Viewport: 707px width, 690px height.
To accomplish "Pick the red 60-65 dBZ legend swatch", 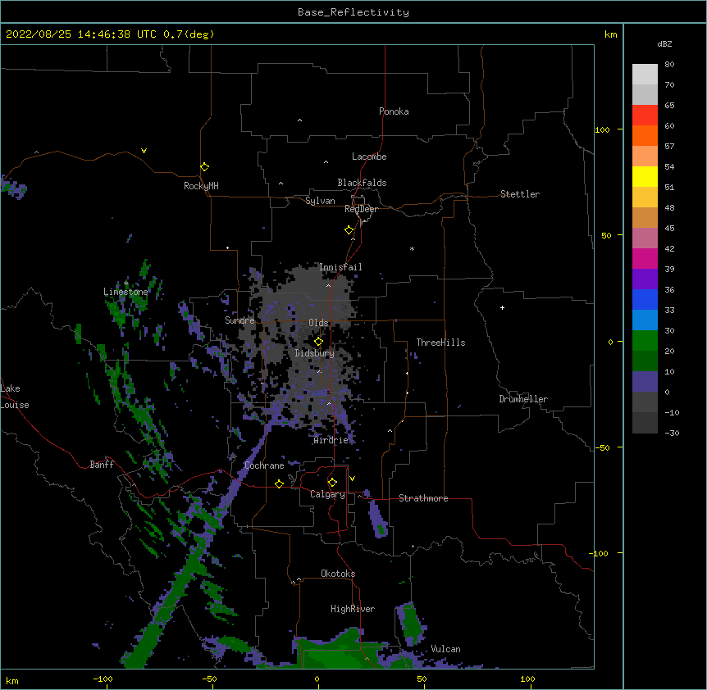I will pyautogui.click(x=645, y=115).
